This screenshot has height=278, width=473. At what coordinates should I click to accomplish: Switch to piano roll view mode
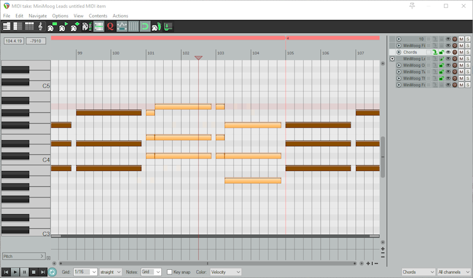click(7, 26)
